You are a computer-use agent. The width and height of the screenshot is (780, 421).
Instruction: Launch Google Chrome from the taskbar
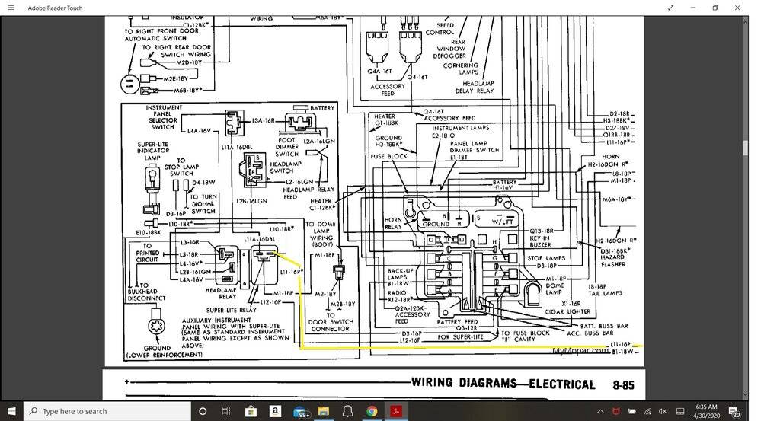coord(371,411)
